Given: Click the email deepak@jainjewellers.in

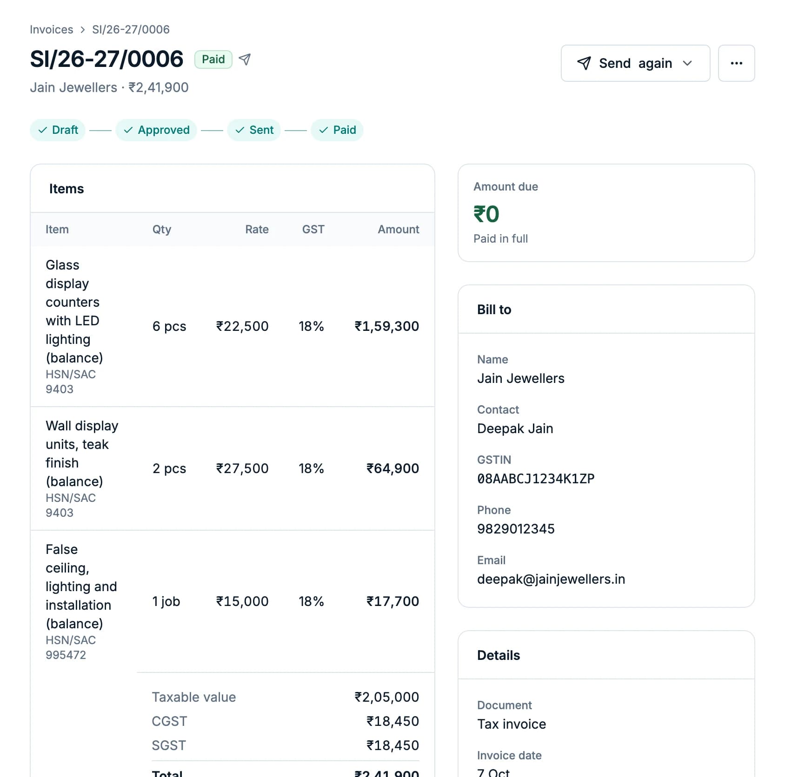Looking at the screenshot, I should [551, 579].
